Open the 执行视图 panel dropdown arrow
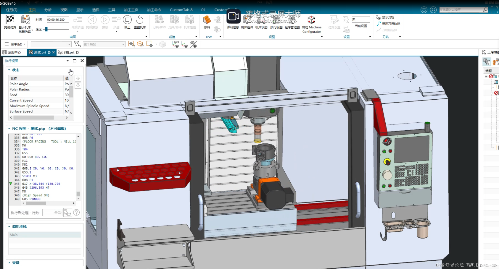The image size is (499, 269). pos(68,61)
